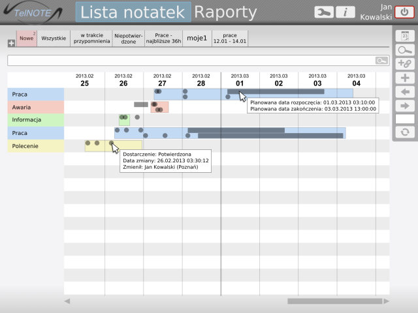The width and height of the screenshot is (418, 313).
Task: Go back using left arrow sidebar icon
Action: pos(405,92)
